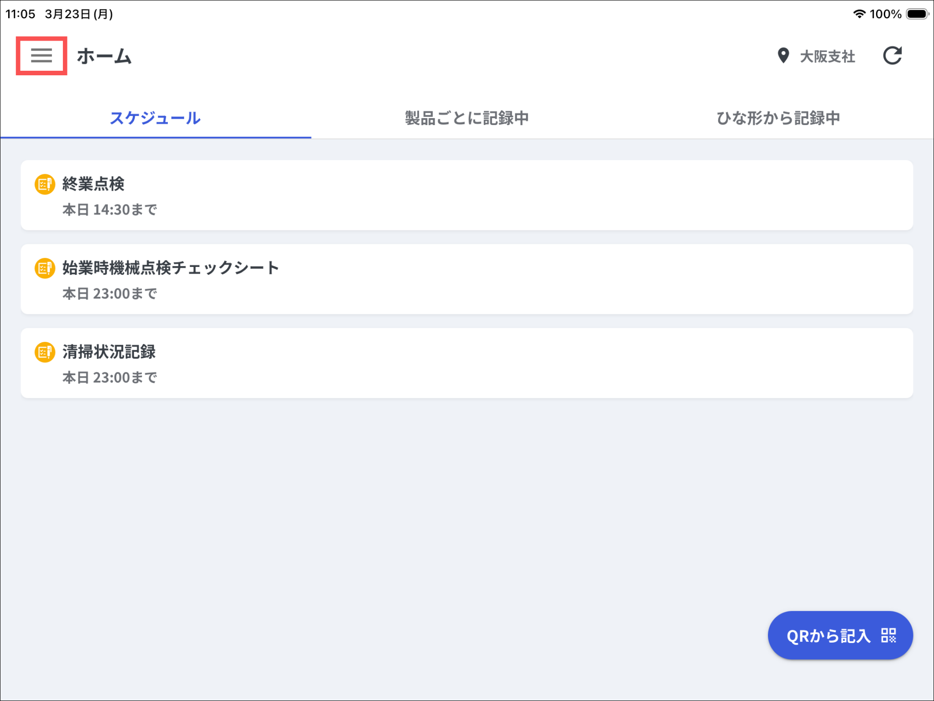Tap the ホーム page title
Image resolution: width=934 pixels, height=701 pixels.
pos(104,57)
